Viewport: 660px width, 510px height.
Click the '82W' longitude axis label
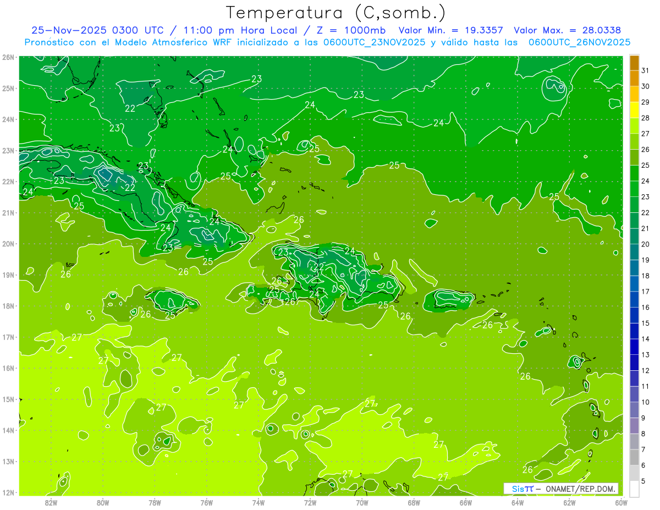point(51,502)
